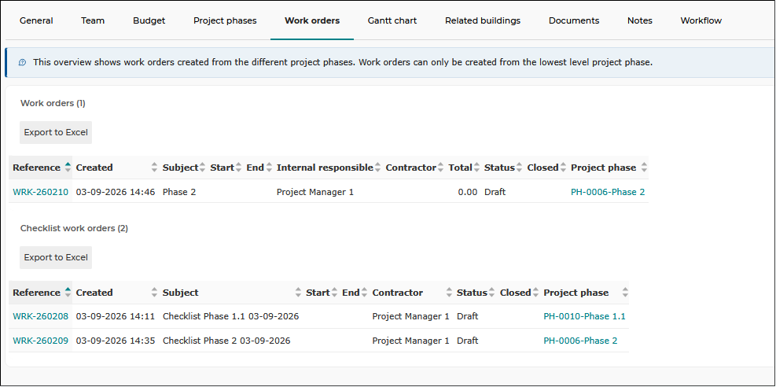Click sort arrows next to Internal responsible

(377, 168)
